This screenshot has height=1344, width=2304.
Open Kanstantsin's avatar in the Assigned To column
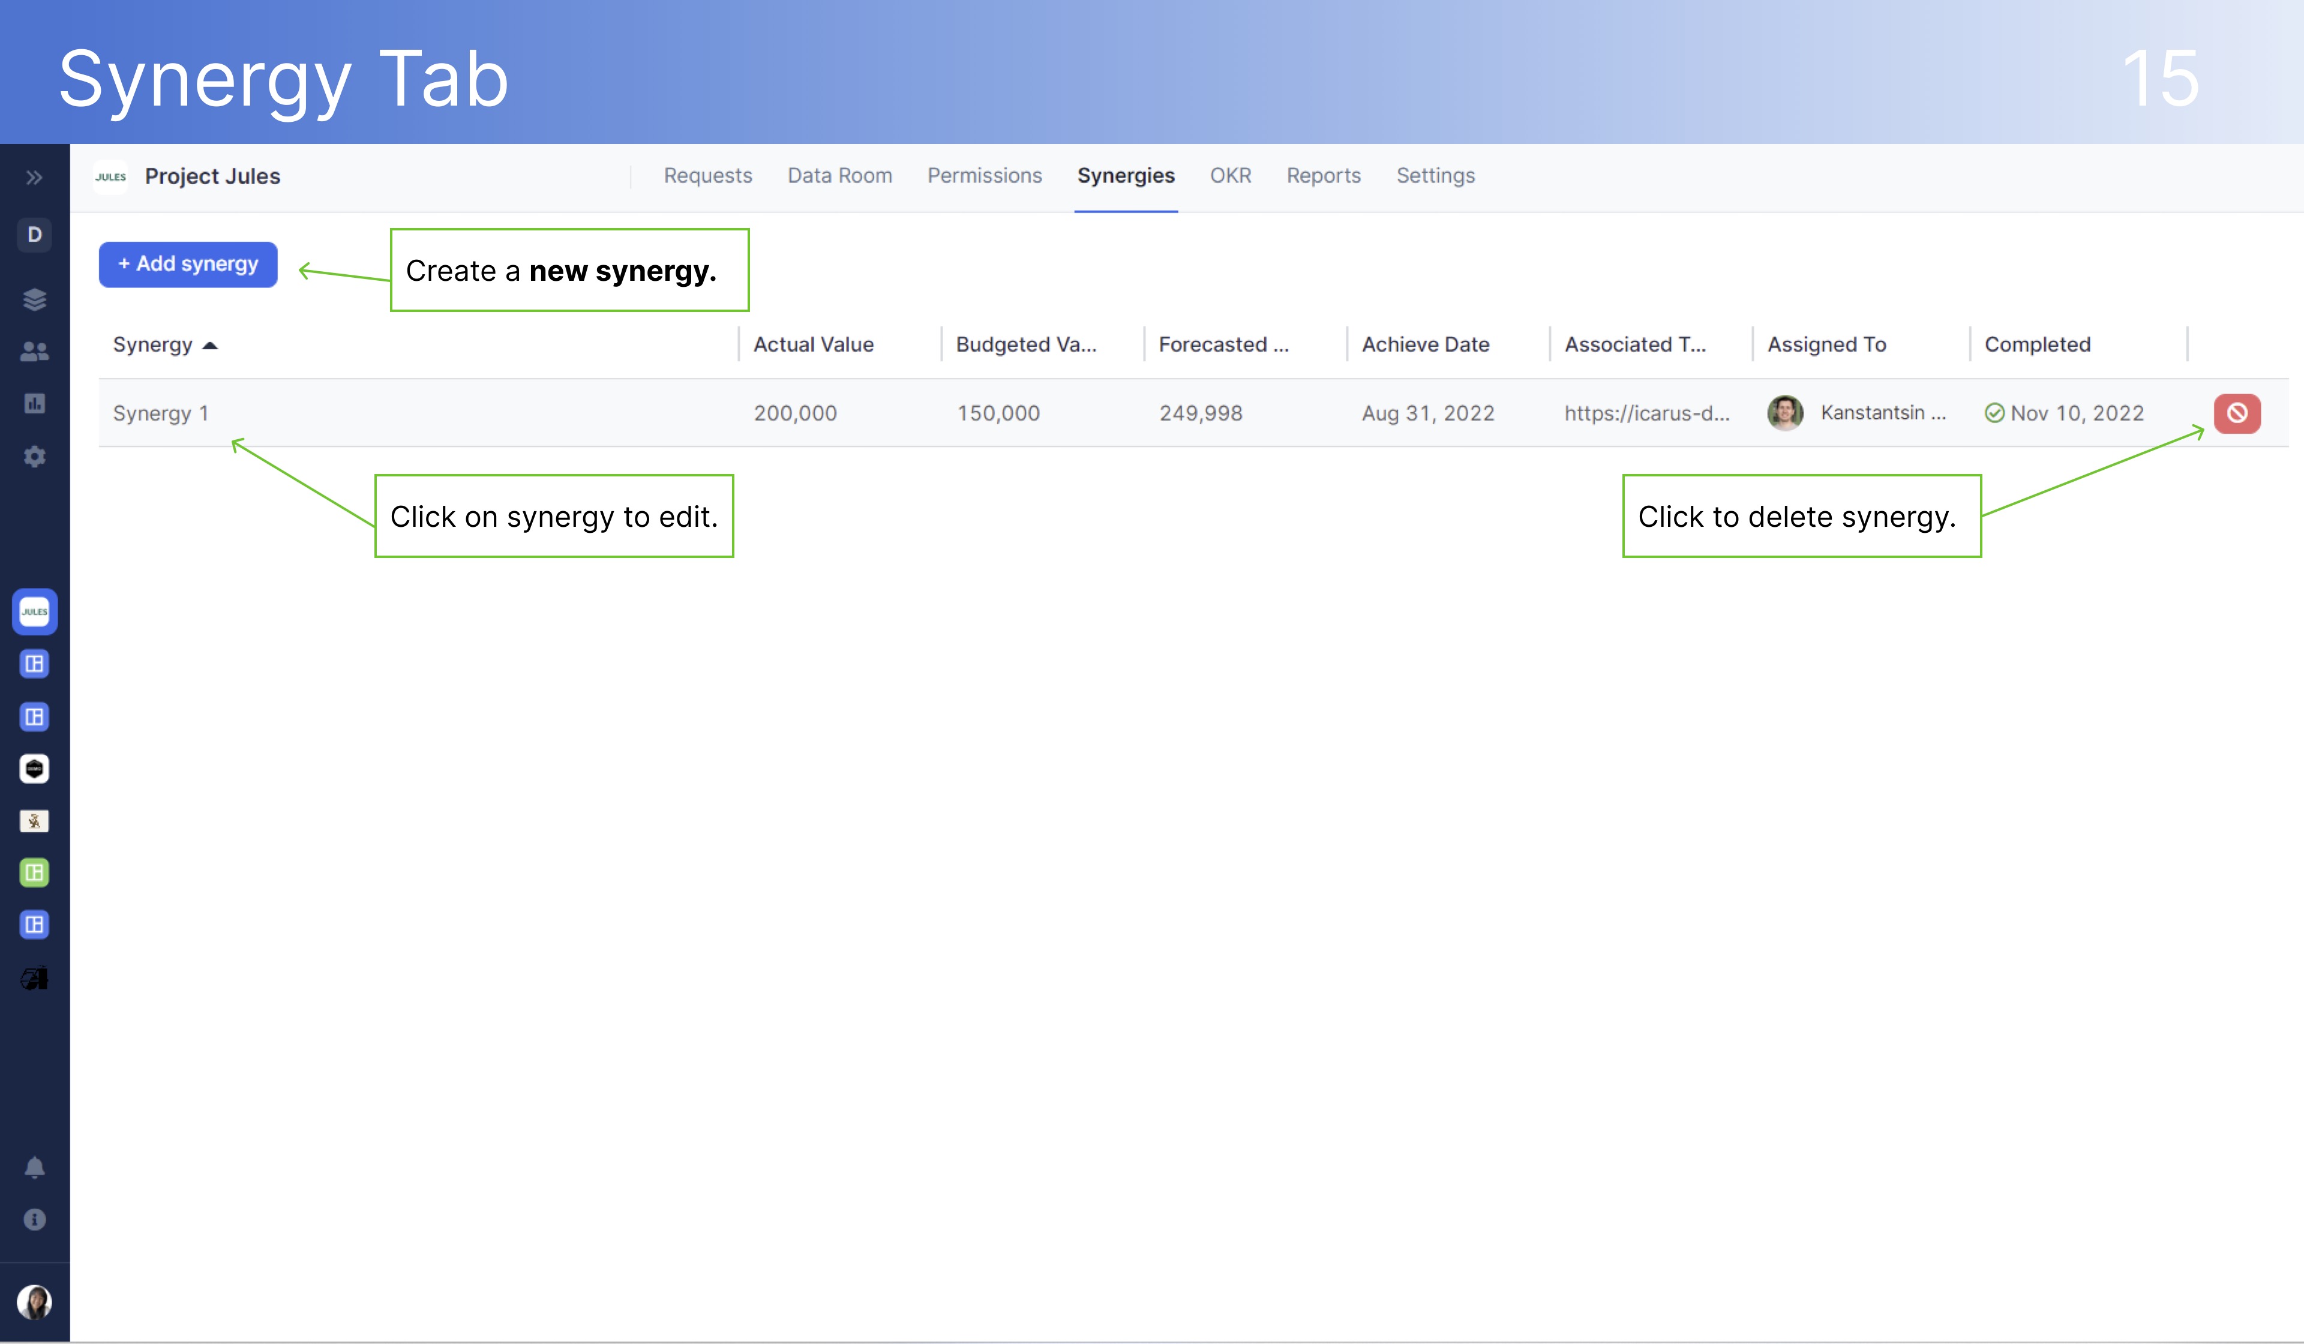tap(1787, 413)
